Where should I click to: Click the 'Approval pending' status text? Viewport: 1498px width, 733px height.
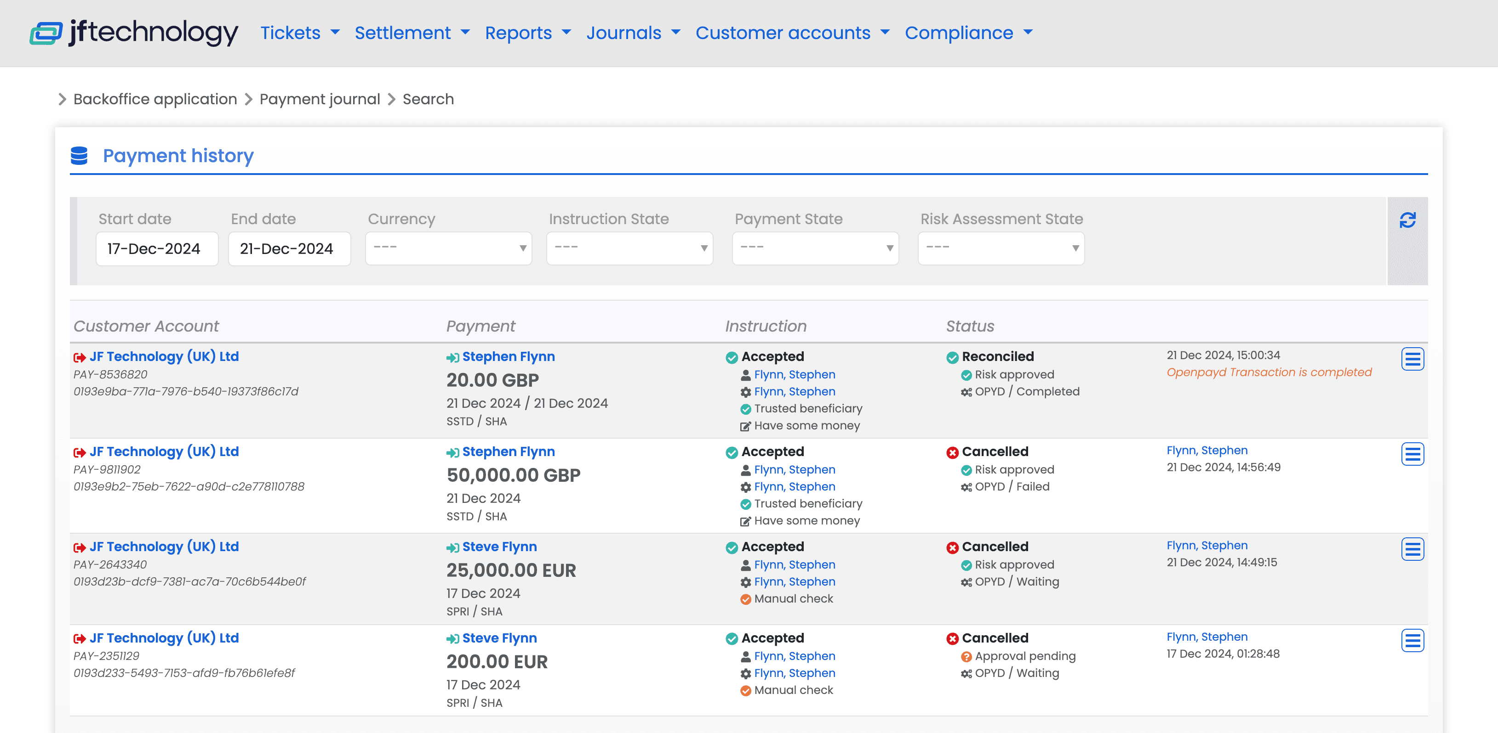[1024, 656]
